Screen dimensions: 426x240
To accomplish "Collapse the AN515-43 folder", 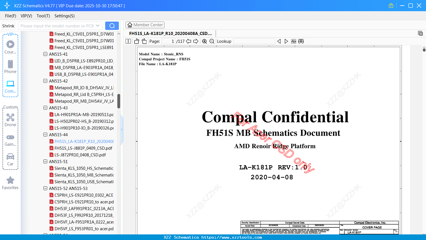I will [45, 108].
